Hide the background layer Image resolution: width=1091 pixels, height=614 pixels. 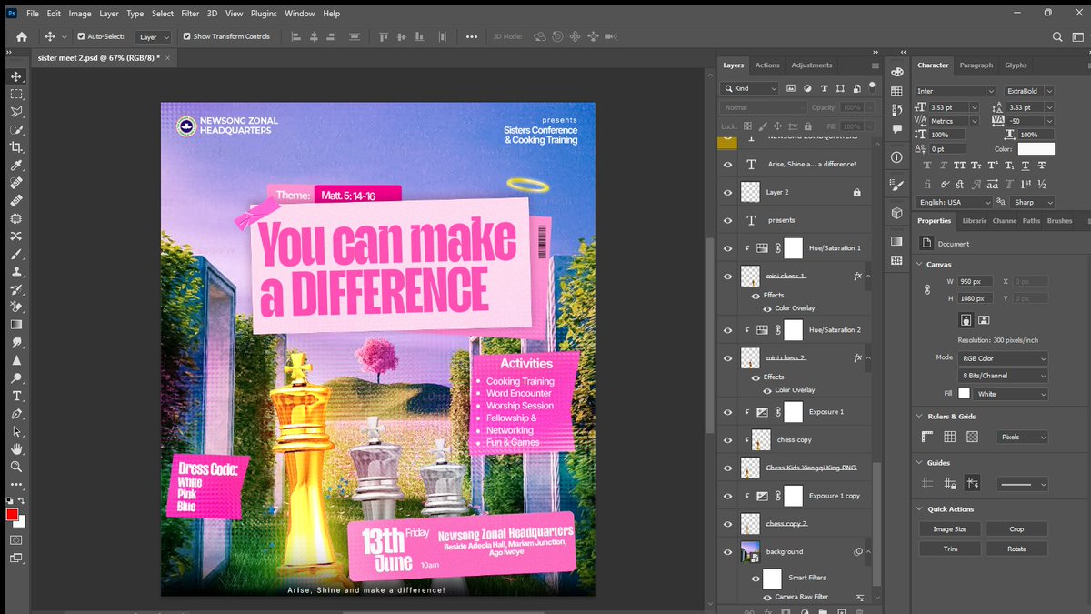pos(727,551)
